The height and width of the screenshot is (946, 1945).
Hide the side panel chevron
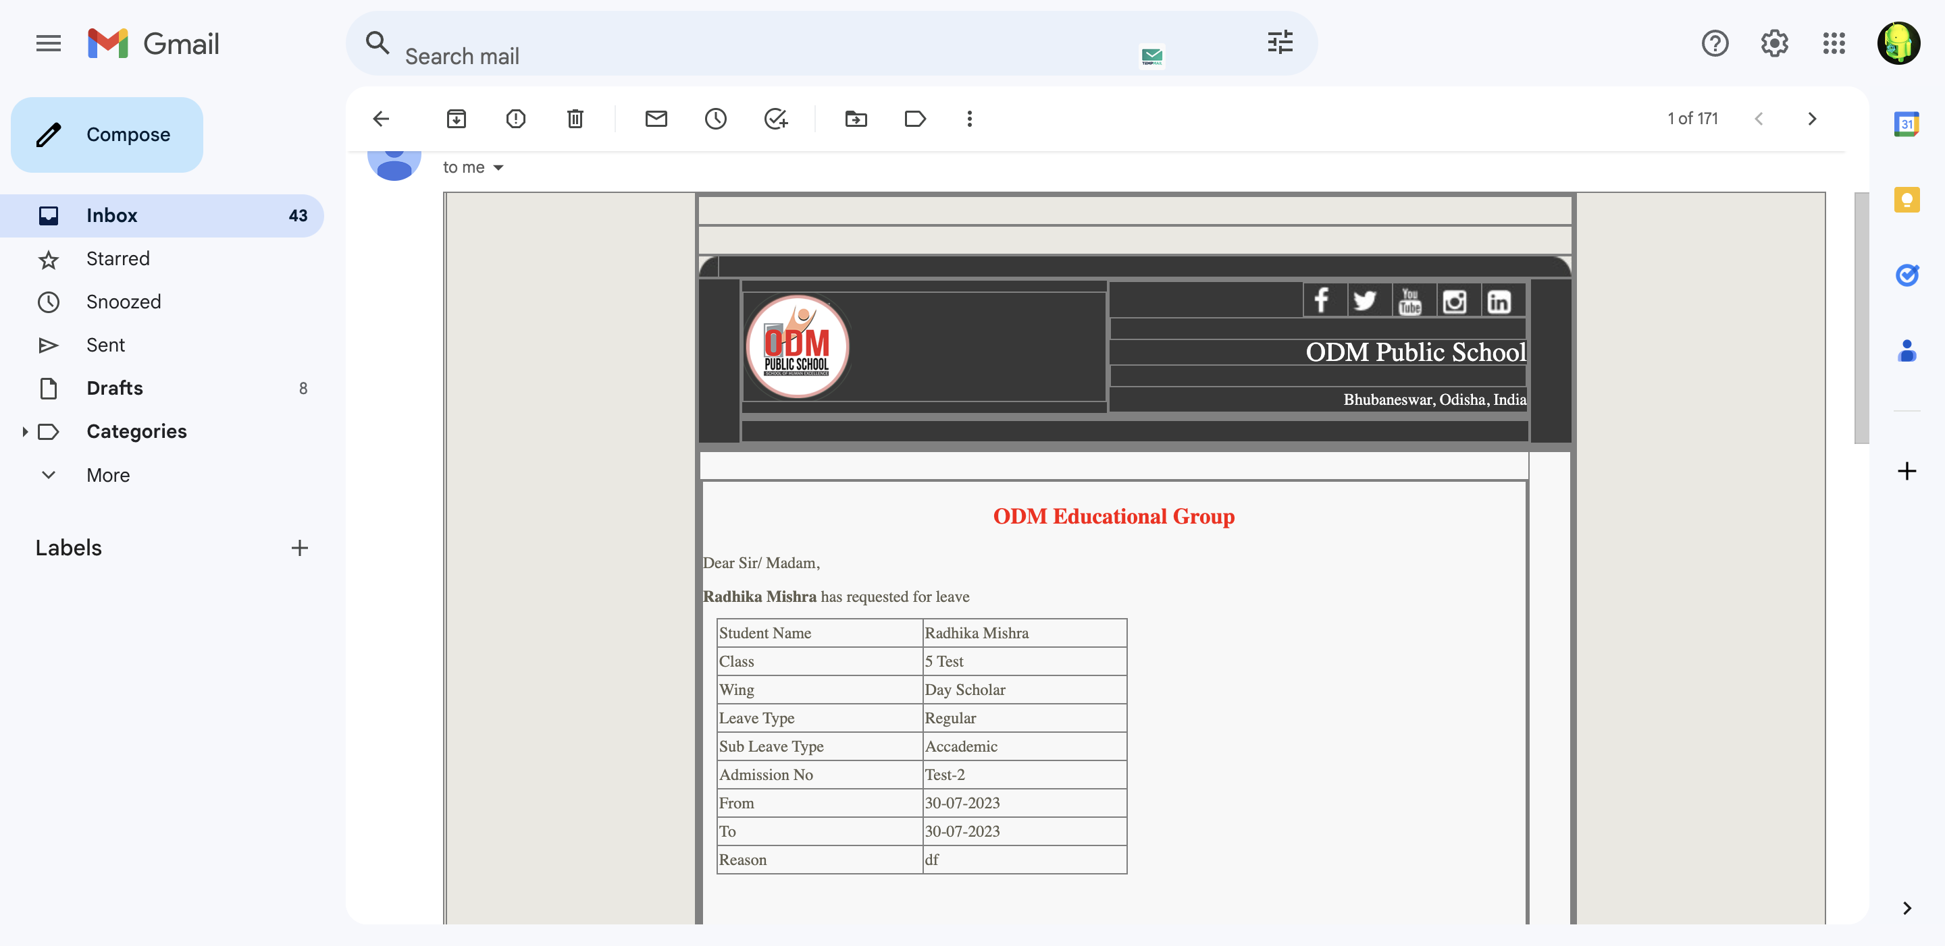coord(1907,908)
